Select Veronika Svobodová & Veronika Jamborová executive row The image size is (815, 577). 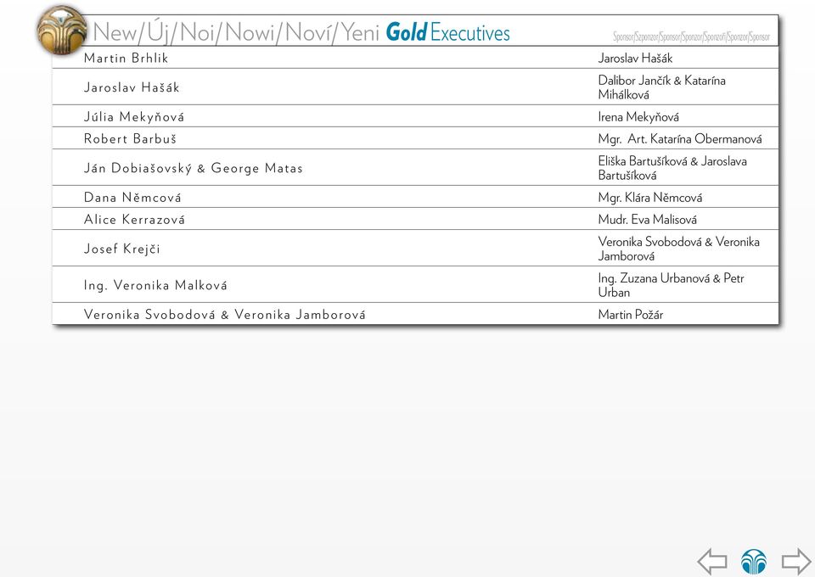(224, 314)
